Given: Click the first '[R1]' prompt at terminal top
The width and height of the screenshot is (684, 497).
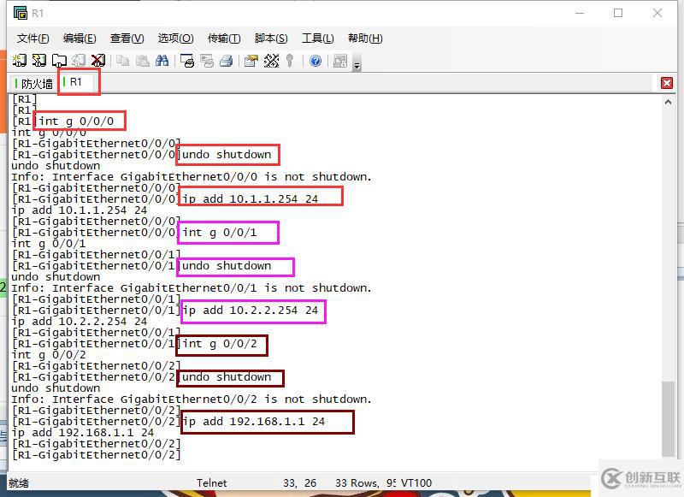Looking at the screenshot, I should 25,99.
